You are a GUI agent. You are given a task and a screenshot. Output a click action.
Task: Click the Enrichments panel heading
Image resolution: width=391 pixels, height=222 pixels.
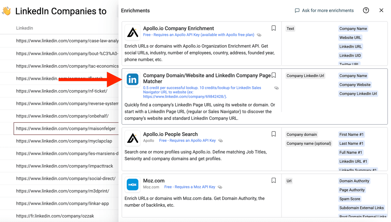(135, 10)
